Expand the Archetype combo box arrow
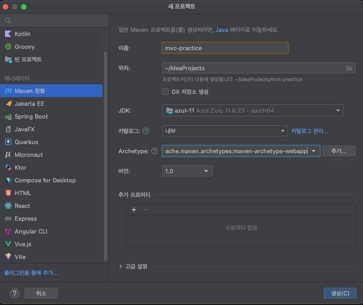 tap(314, 151)
